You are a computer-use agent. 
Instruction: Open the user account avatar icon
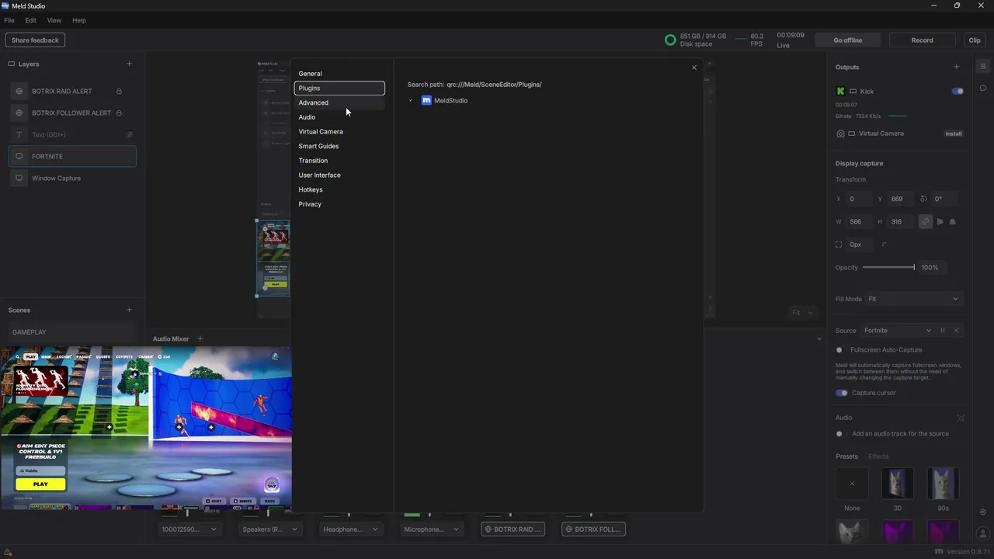(983, 534)
